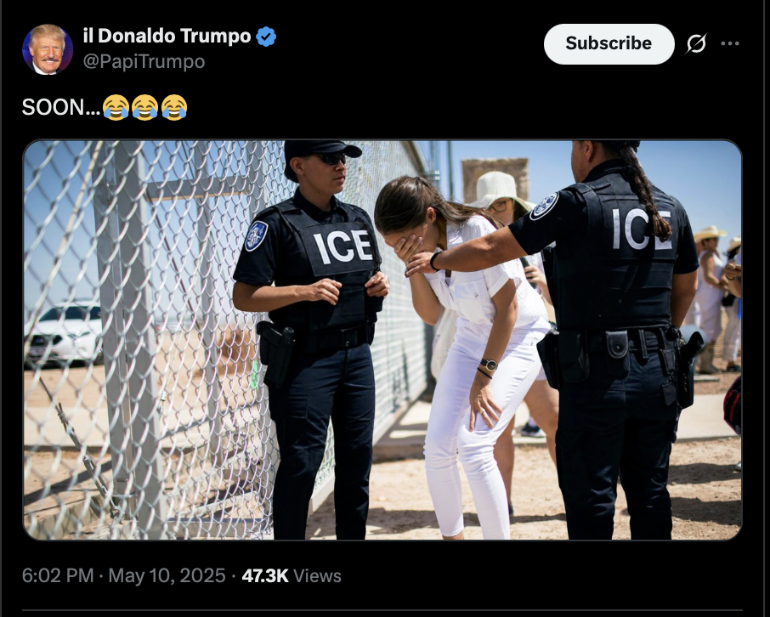Click the white sun hat in the photo
The height and width of the screenshot is (617, 770).
pyautogui.click(x=500, y=190)
